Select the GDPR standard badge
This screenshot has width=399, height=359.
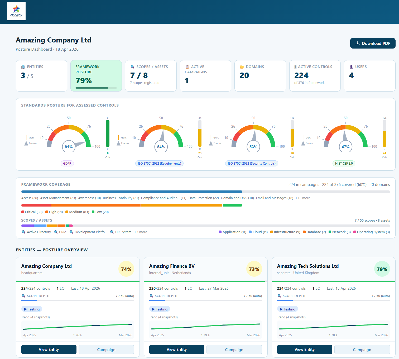[x=67, y=163]
